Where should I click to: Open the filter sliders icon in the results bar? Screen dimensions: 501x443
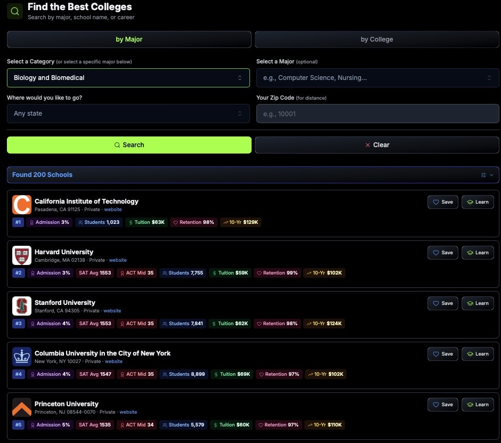pyautogui.click(x=484, y=175)
